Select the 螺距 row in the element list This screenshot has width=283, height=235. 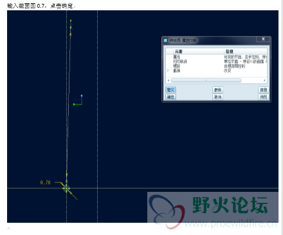click(x=217, y=66)
